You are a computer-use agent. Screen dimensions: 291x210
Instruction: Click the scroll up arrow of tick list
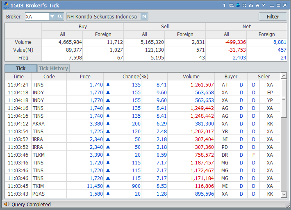(284, 76)
